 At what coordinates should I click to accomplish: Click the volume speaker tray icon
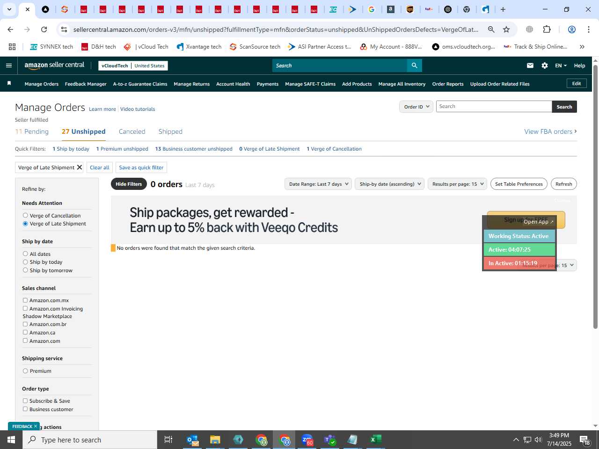(538, 440)
